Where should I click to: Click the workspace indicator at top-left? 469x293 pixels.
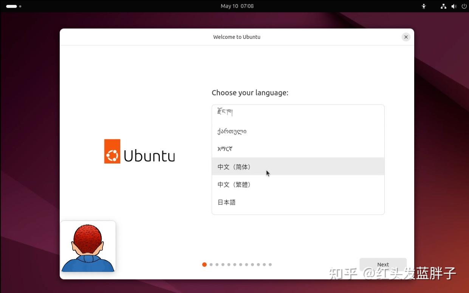(x=11, y=6)
